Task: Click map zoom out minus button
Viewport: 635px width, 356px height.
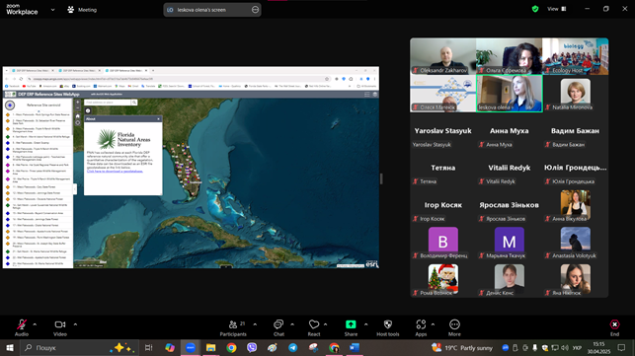Action: click(78, 108)
